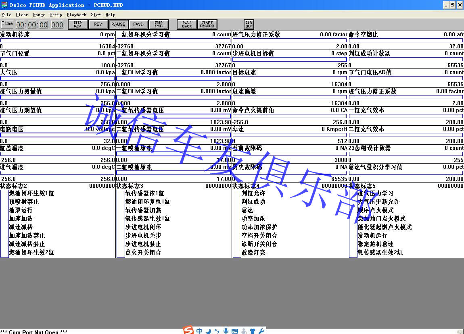Click the 电瓶电压 gauge bar
This screenshot has height=334, width=464.
tap(57, 135)
